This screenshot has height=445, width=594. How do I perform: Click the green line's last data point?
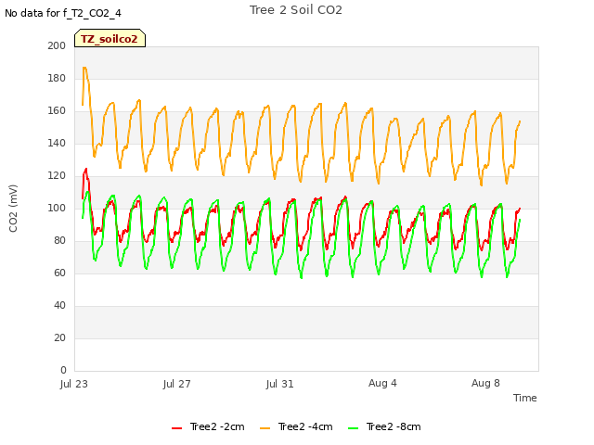[520, 220]
